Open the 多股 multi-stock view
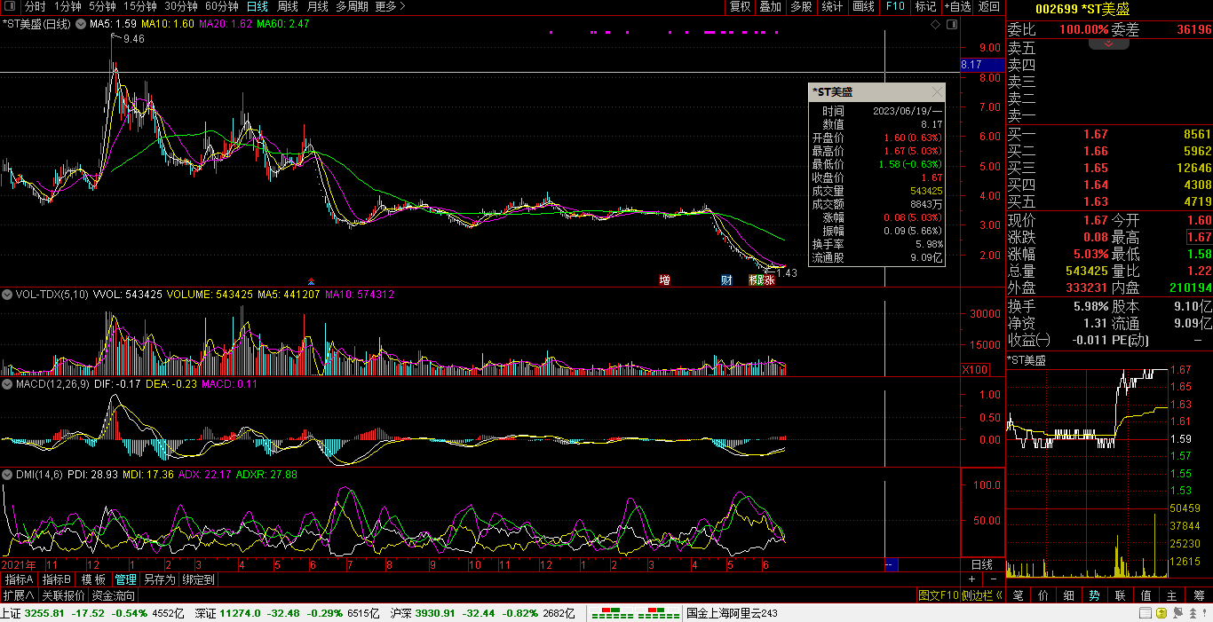The image size is (1213, 622). (x=801, y=6)
